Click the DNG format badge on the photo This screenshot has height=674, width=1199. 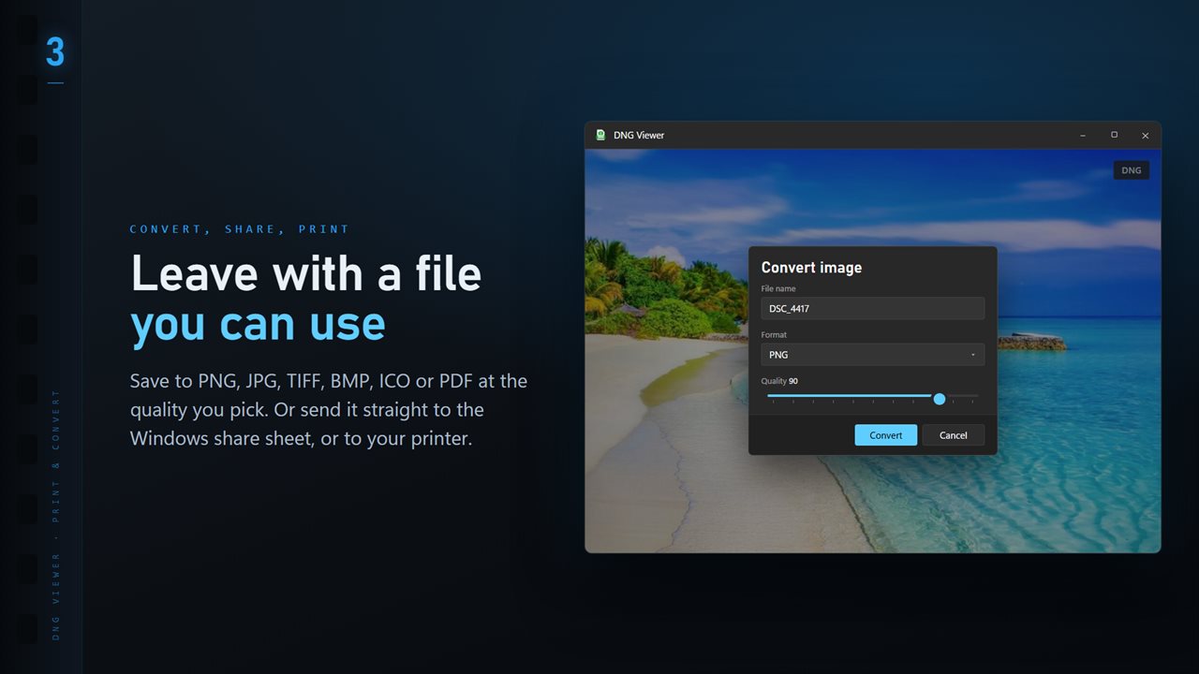(x=1132, y=170)
